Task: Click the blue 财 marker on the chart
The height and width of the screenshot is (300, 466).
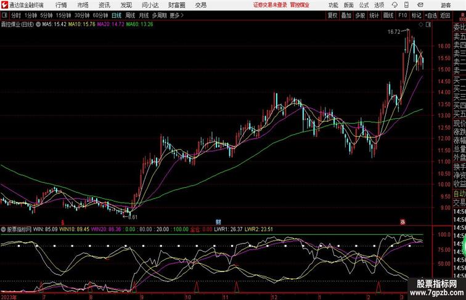Action: tap(218, 222)
